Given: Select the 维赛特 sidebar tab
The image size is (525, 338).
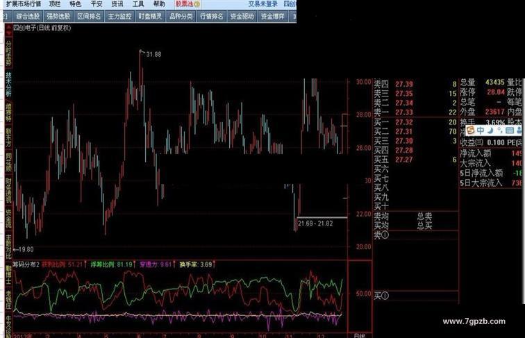Looking at the screenshot, I should 8,112.
